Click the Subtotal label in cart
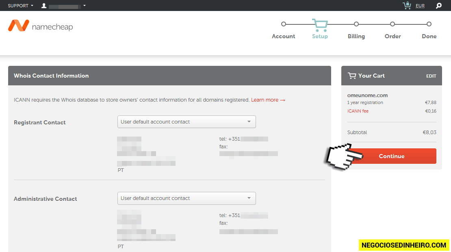The width and height of the screenshot is (451, 252). [357, 133]
